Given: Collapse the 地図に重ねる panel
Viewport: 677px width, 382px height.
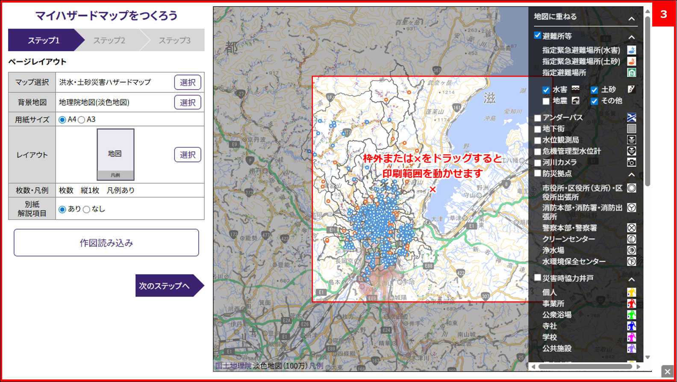Looking at the screenshot, I should click(x=631, y=19).
